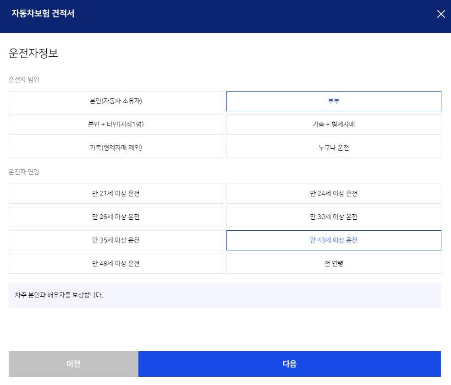The image size is (451, 385).
Task: Click the 운전자정보 section heading
Action: point(28,52)
